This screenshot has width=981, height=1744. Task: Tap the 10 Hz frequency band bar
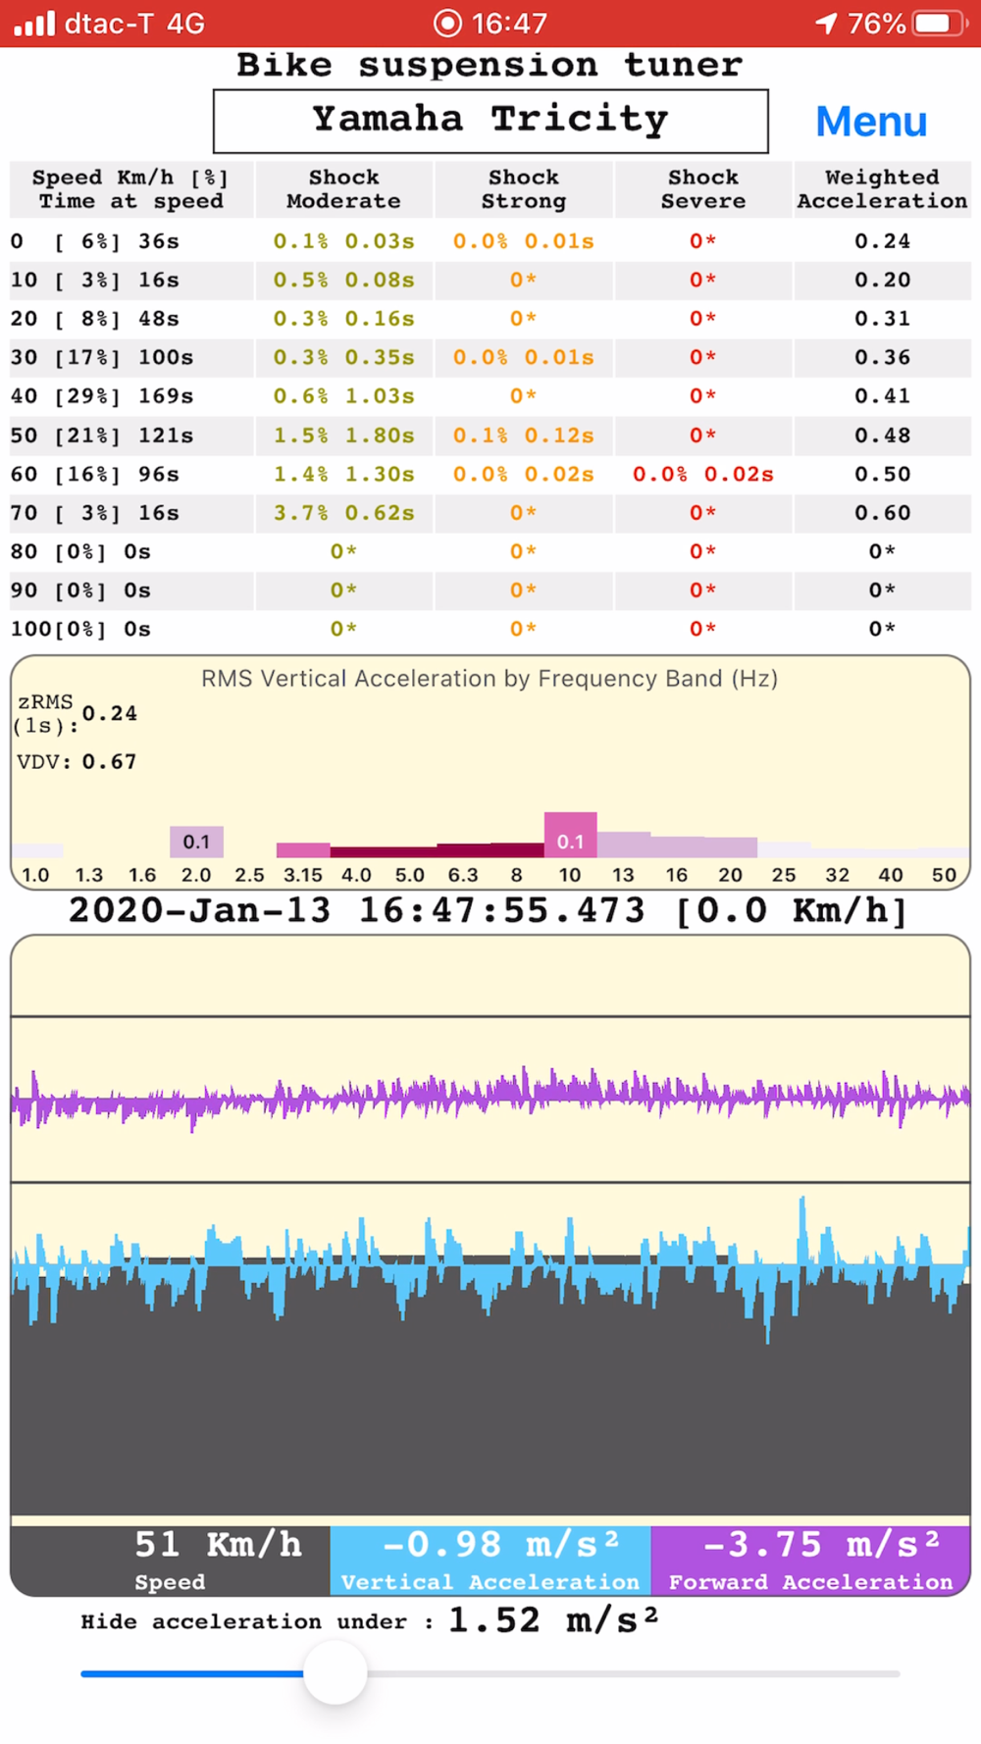[x=571, y=835]
